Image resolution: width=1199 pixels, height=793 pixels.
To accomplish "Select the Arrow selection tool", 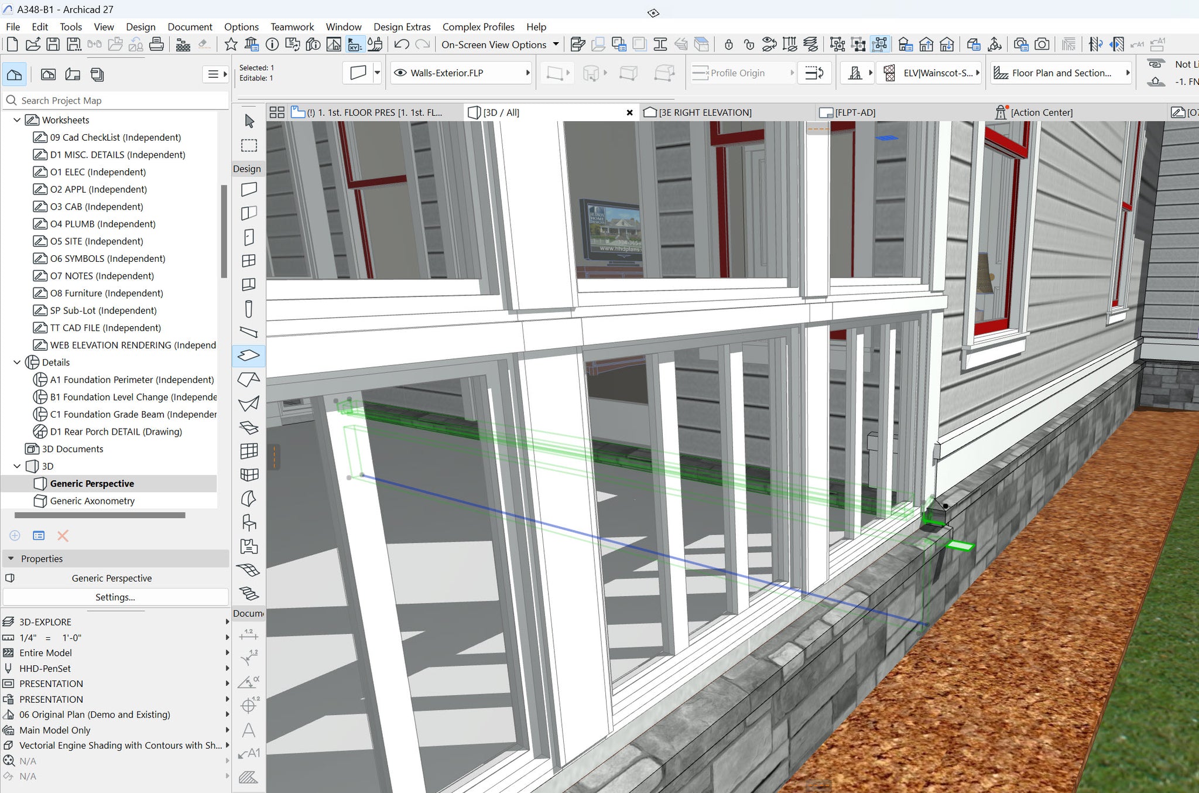I will point(249,121).
